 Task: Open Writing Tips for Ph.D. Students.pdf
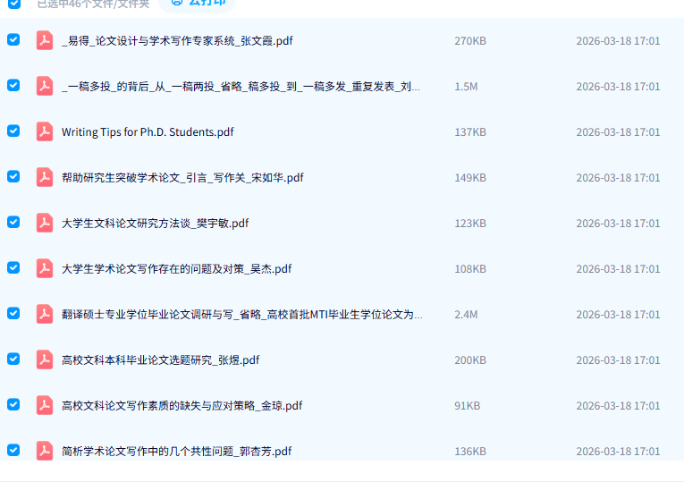(x=148, y=131)
